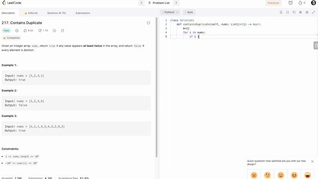318x179 pixels.
Task: Click the 217. Contains Duplicate title
Action: point(22,23)
